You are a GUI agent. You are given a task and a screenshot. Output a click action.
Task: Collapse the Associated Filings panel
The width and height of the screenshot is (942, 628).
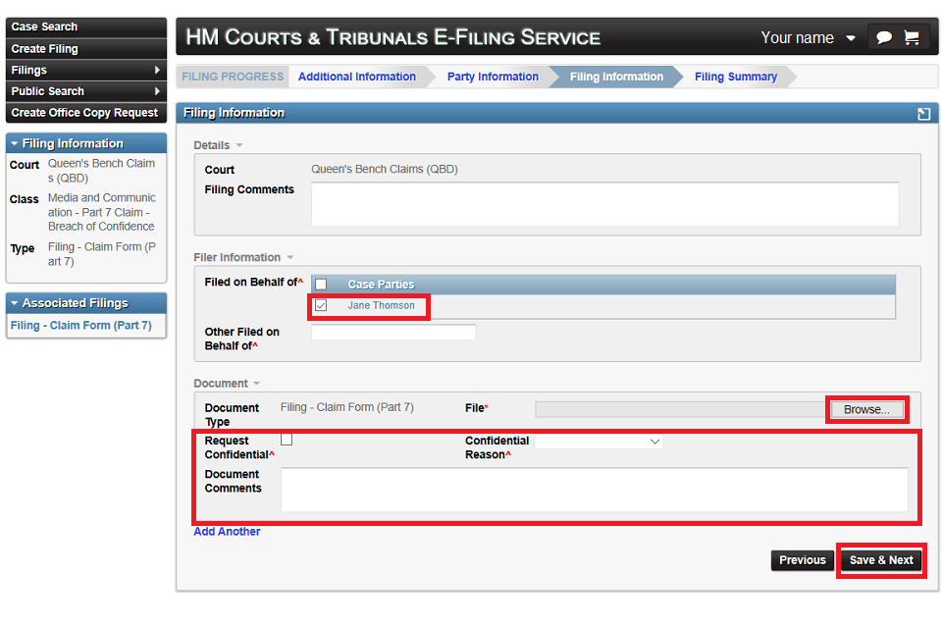click(14, 302)
